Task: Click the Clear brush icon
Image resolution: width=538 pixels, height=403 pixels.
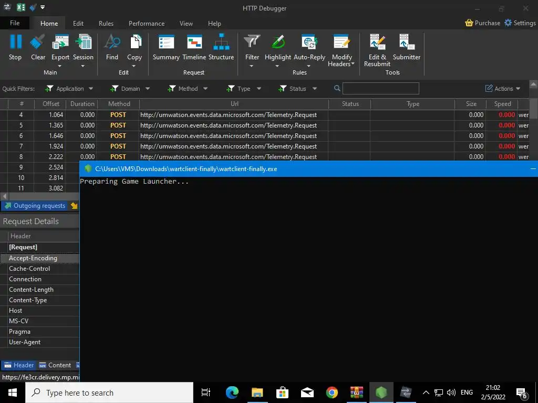Action: 38,42
